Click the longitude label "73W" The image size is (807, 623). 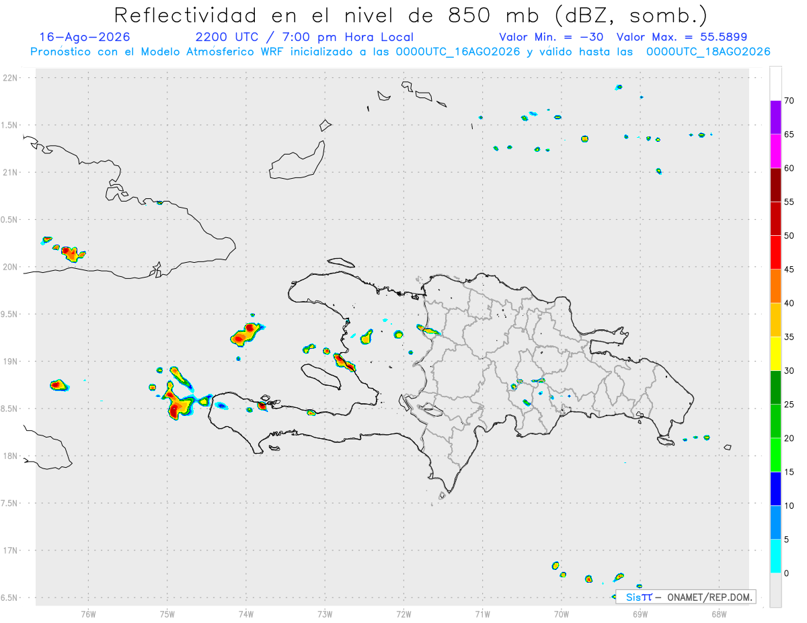(325, 613)
